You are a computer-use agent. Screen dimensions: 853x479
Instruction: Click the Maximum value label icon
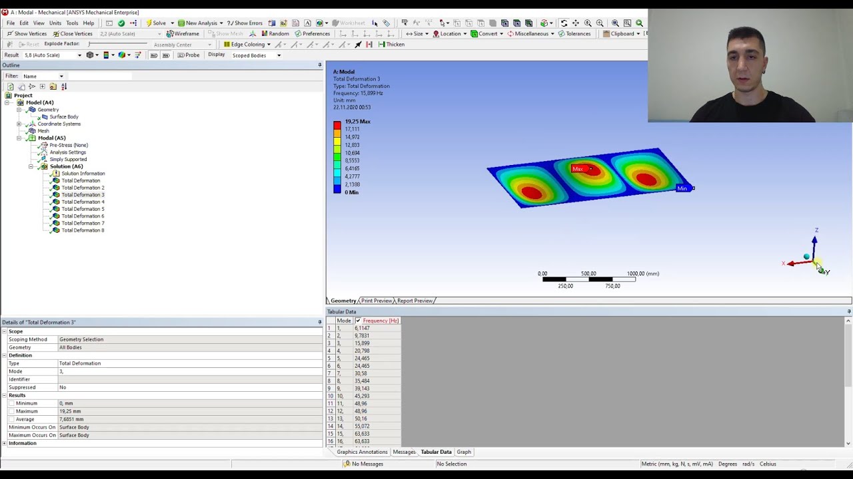tap(153, 55)
